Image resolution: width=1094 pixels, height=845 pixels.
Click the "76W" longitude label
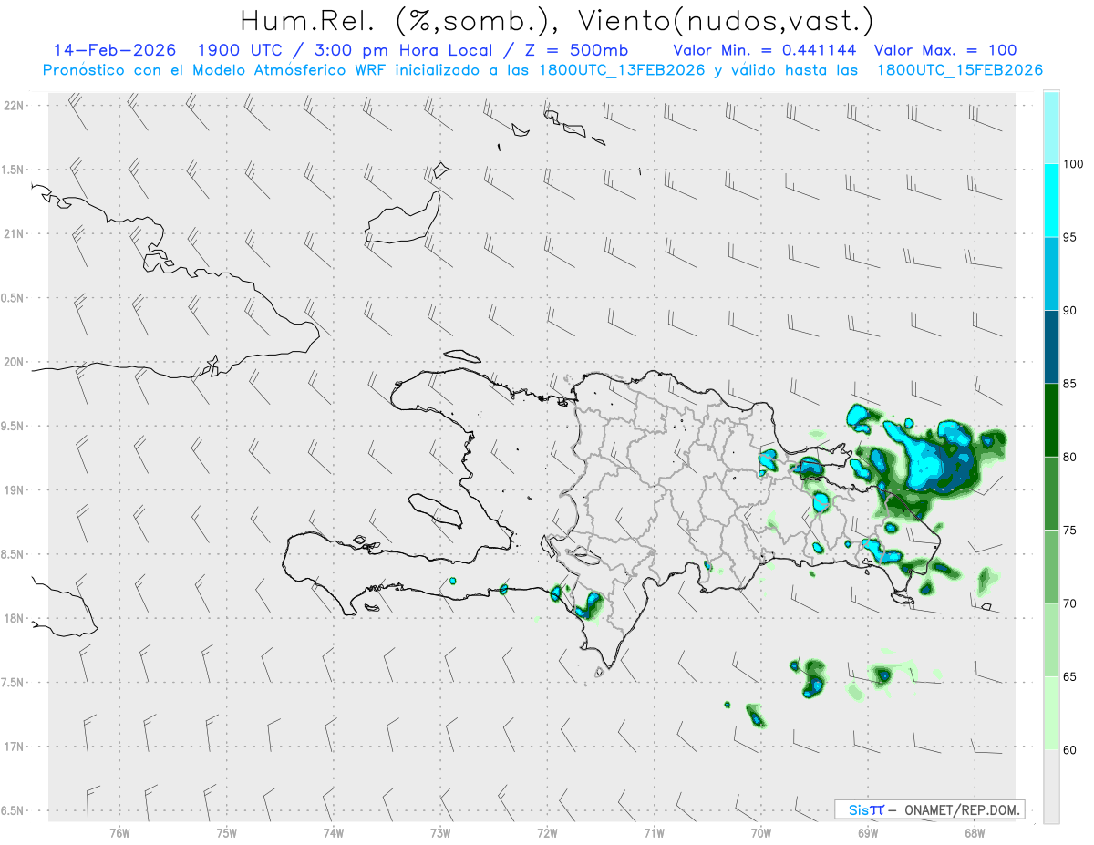(119, 832)
